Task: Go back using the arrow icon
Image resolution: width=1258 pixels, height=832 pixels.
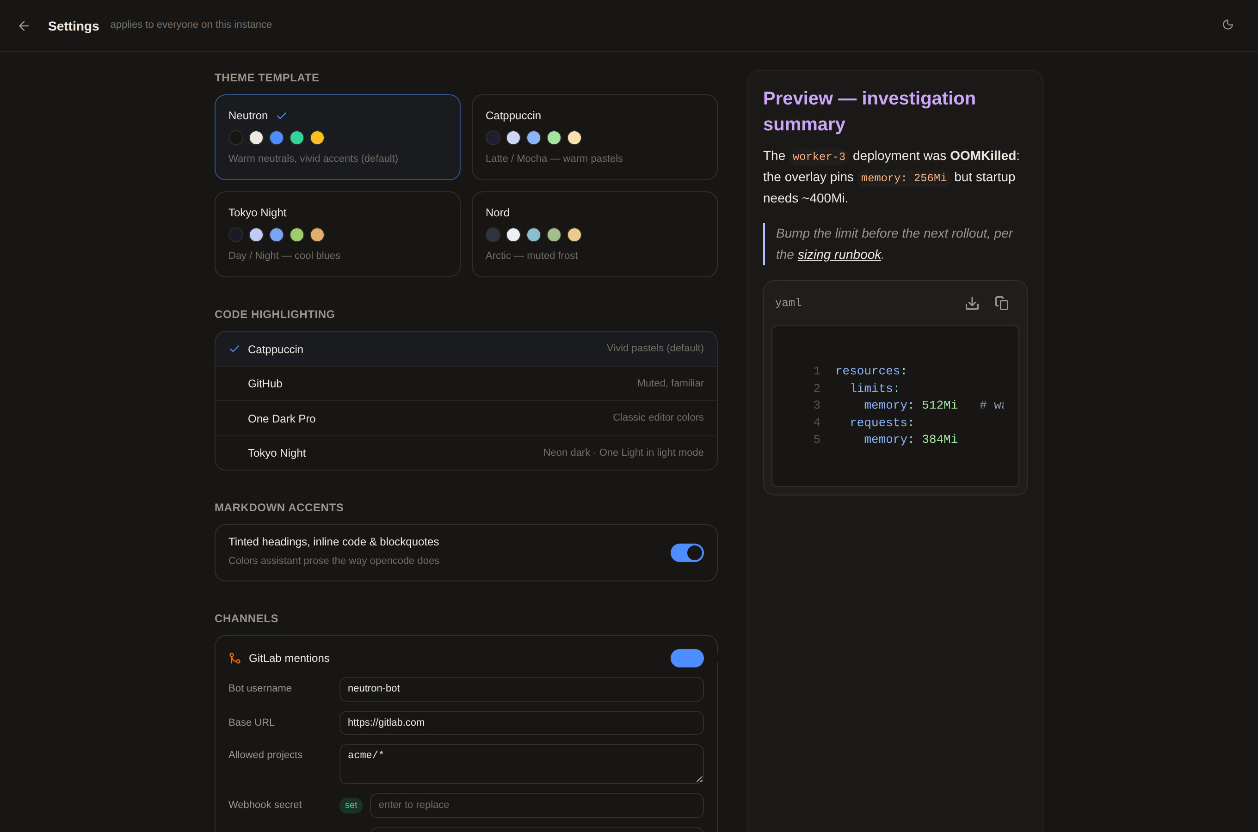Action: click(24, 25)
